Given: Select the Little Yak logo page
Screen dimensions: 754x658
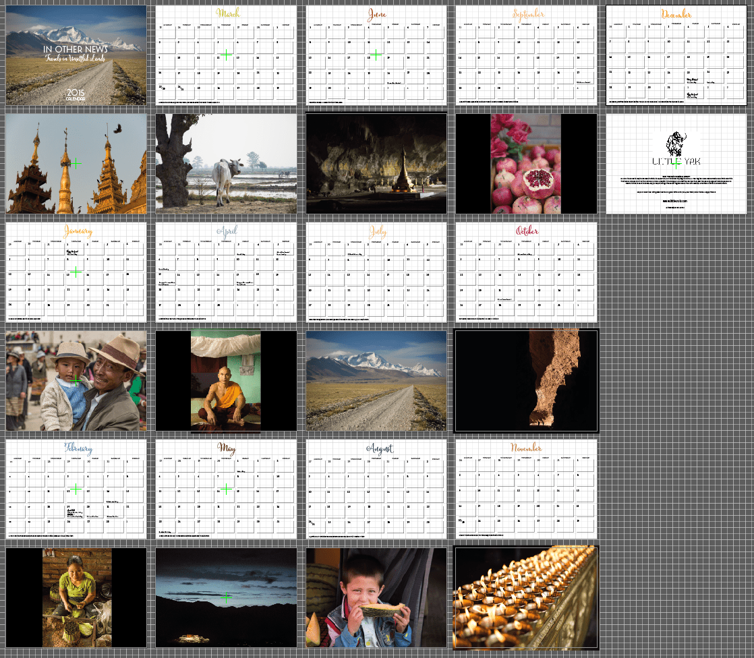Looking at the screenshot, I should (x=676, y=163).
